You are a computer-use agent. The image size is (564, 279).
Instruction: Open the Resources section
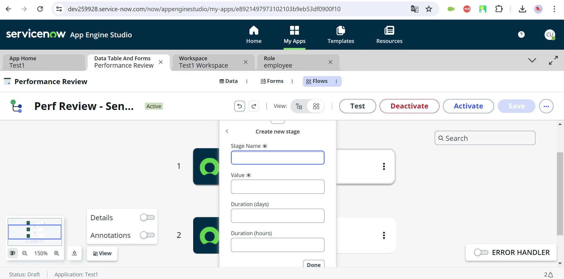tap(389, 35)
